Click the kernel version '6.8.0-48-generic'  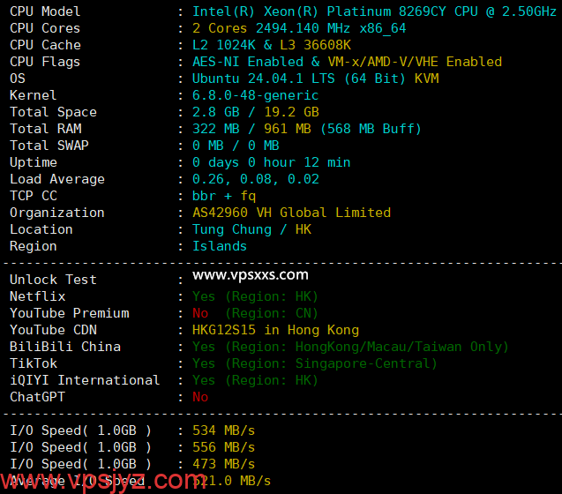tap(255, 95)
